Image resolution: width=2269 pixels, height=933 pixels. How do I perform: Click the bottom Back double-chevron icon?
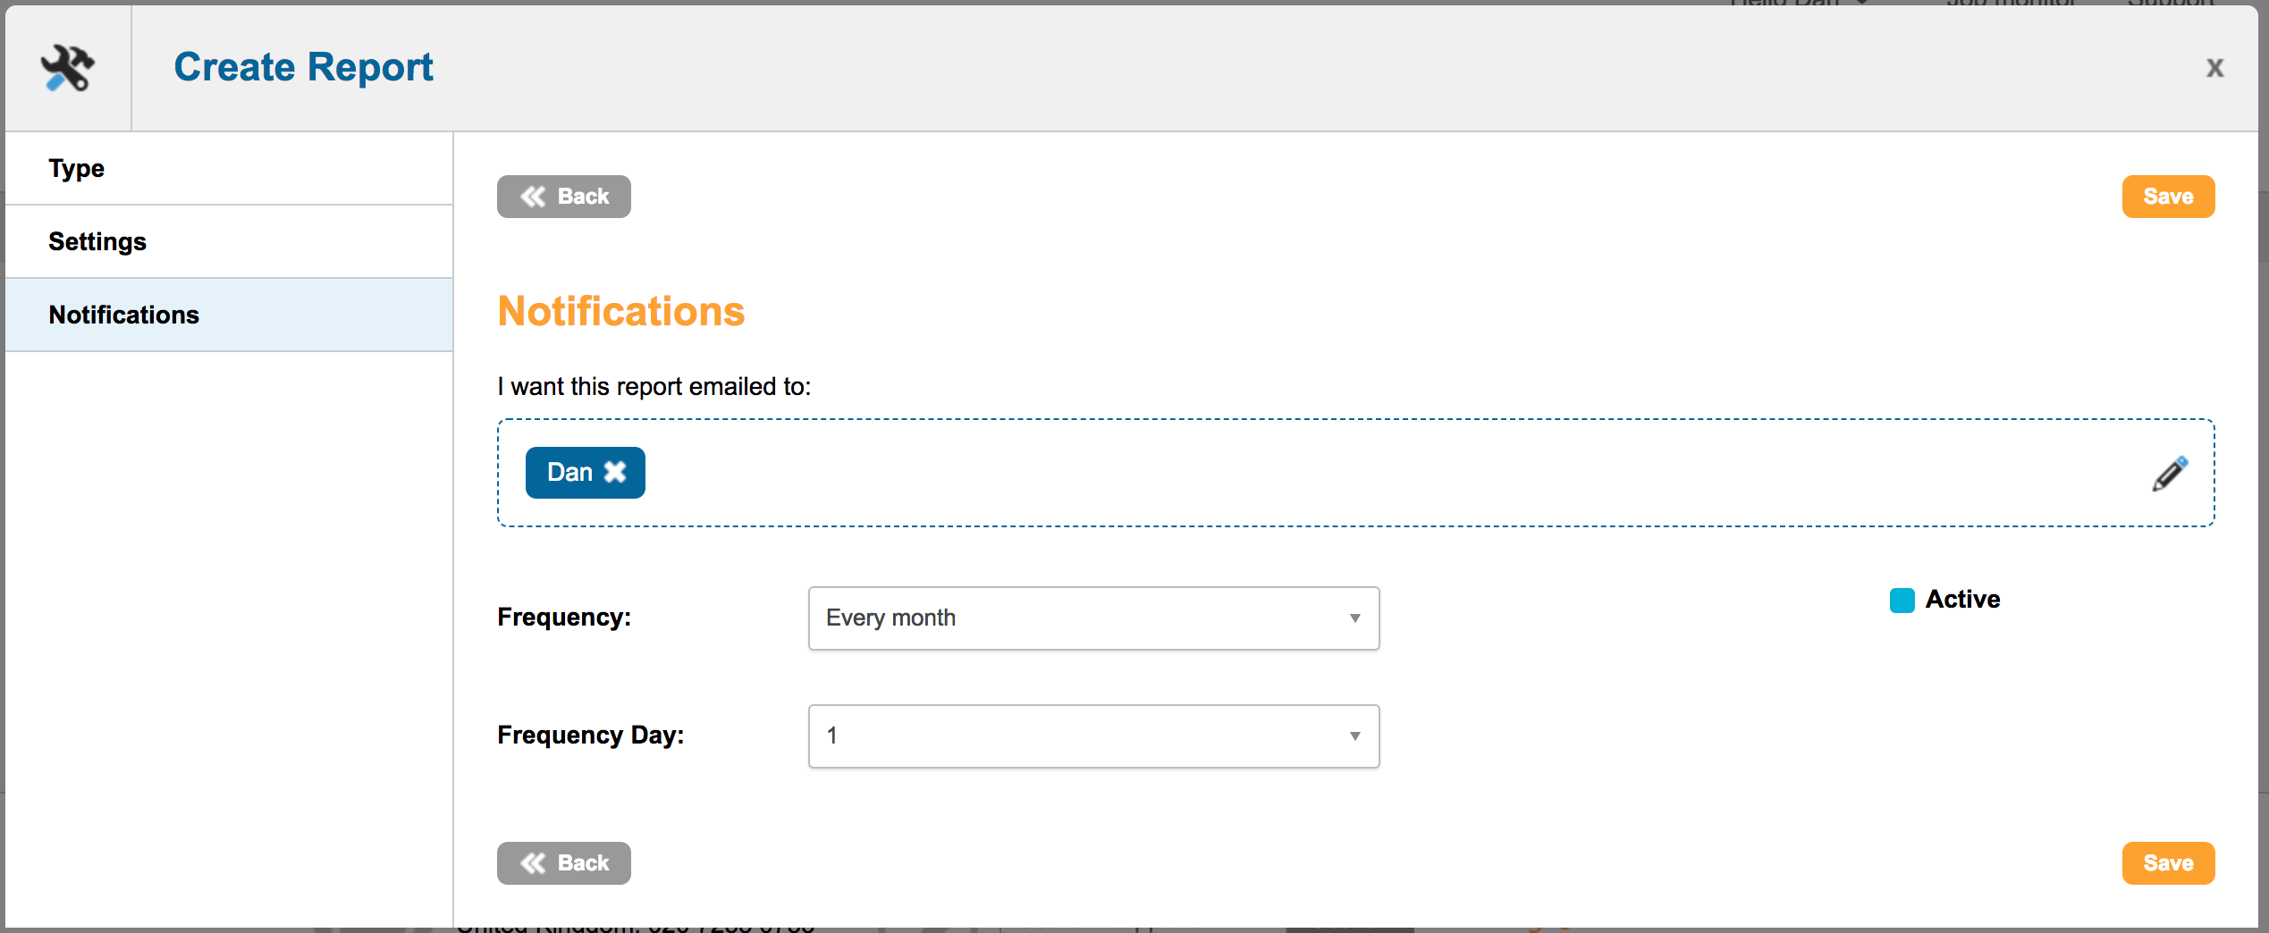point(534,863)
